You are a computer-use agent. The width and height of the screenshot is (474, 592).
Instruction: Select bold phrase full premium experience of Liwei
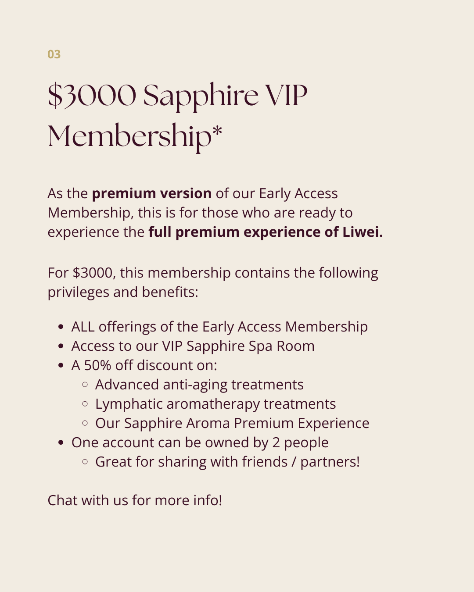click(266, 232)
